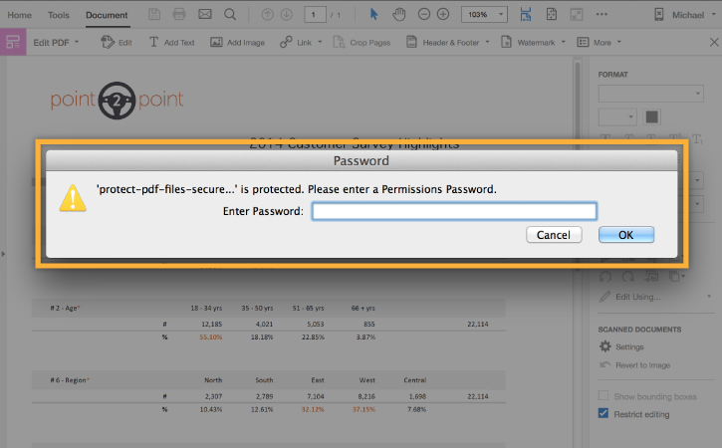Click the Search magnifier icon
This screenshot has width=722, height=448.
click(230, 14)
